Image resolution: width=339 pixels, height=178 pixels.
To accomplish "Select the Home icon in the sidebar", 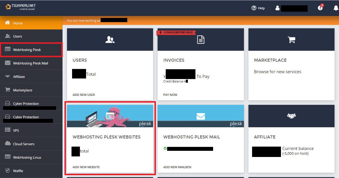I will [7, 23].
